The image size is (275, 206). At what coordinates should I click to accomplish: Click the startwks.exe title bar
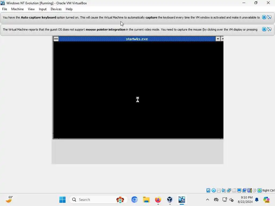(x=137, y=39)
